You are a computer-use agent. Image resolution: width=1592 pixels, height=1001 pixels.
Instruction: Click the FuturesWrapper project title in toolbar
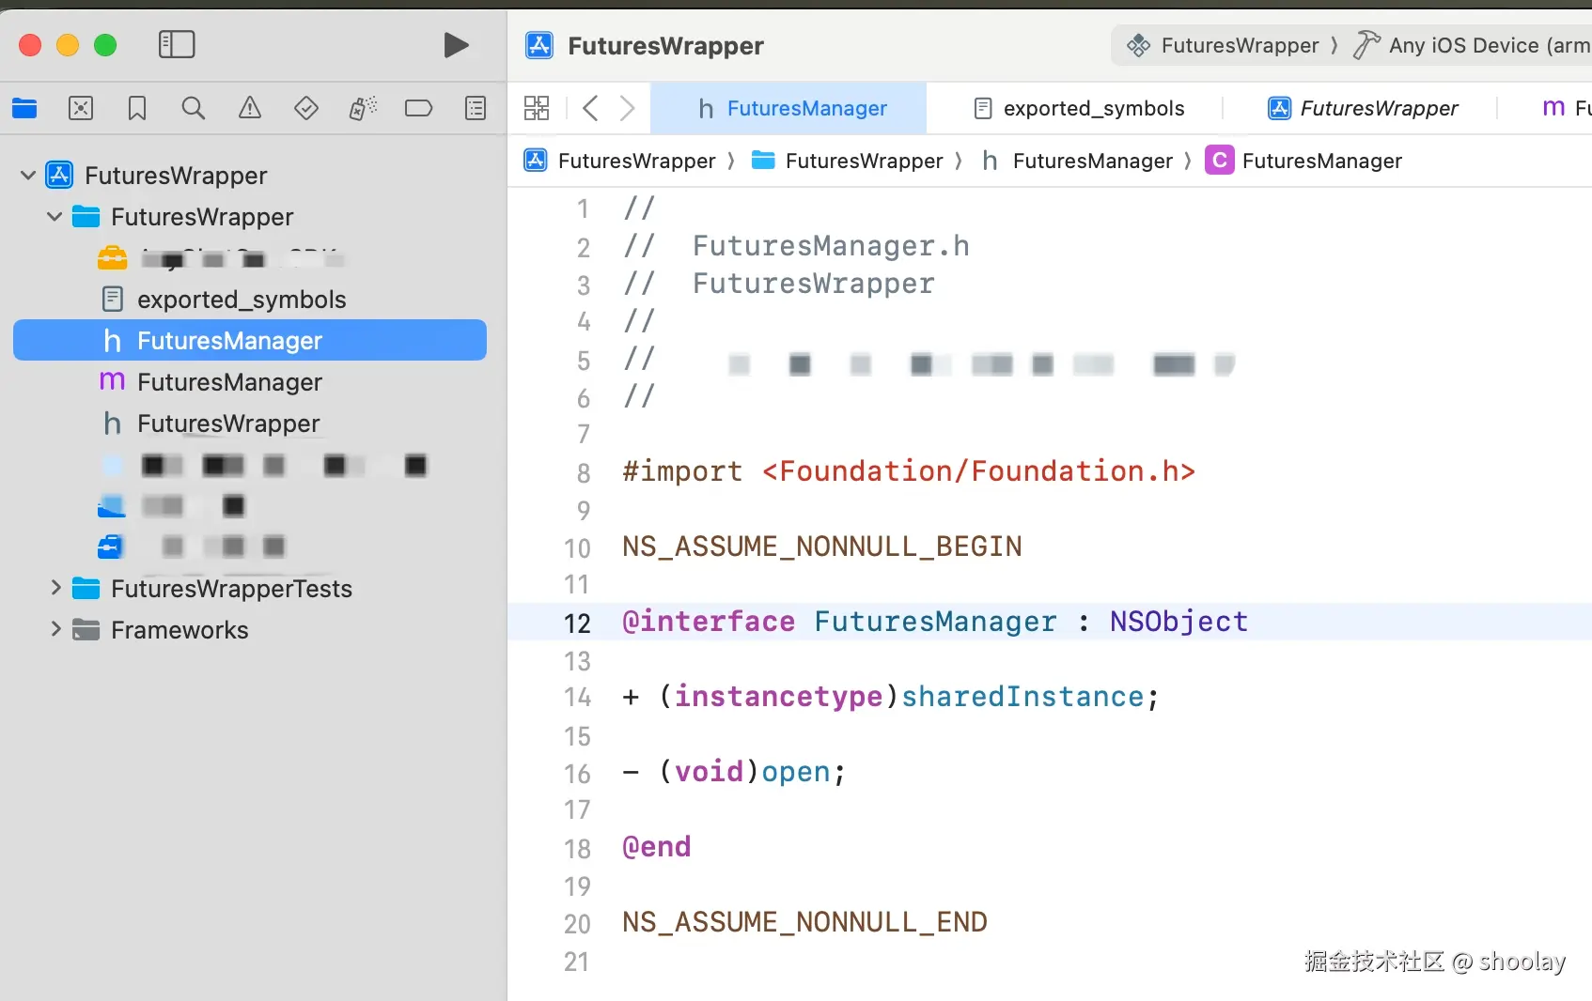(x=665, y=45)
